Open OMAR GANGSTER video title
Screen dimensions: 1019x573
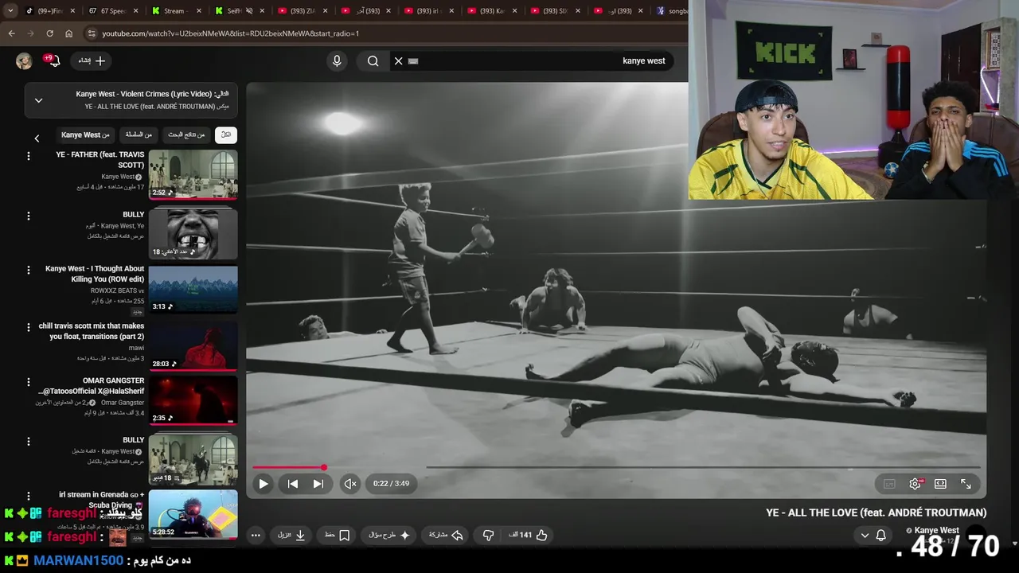tap(92, 386)
